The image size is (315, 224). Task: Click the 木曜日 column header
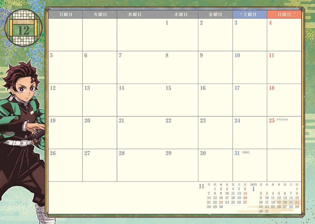click(x=181, y=14)
